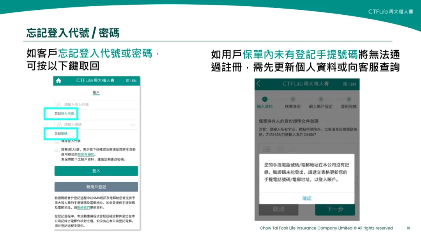Screen dimensions: 421x237
Task: Click the ID card icon in the input field
Action: coord(266,148)
